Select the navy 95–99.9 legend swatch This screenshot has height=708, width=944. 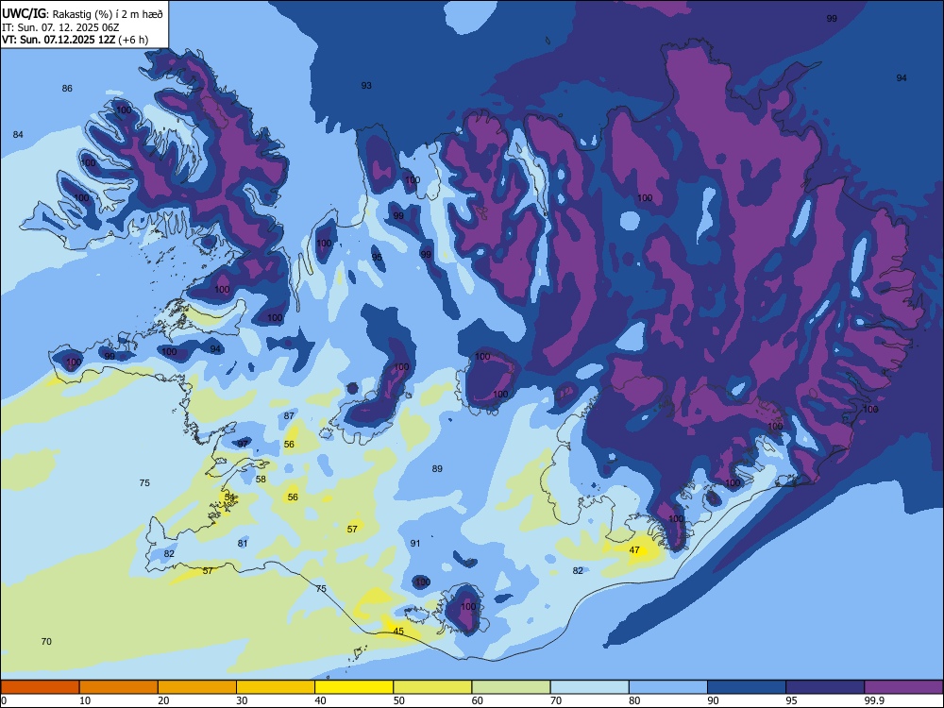point(825,687)
